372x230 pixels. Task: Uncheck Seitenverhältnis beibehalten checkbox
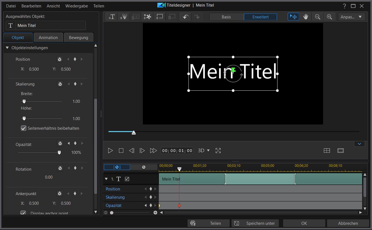(x=24, y=128)
